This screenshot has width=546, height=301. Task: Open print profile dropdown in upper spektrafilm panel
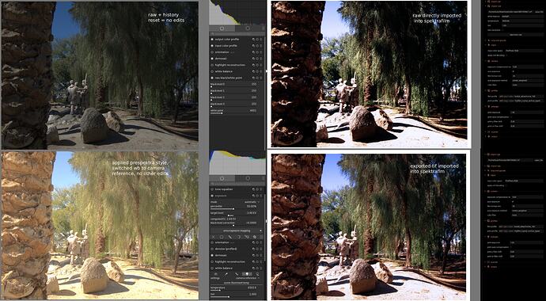(521, 101)
